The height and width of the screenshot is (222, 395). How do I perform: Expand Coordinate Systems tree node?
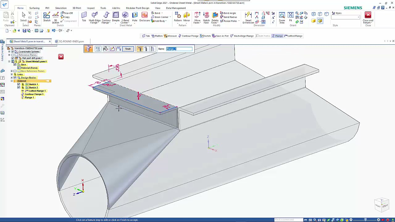coord(9,51)
